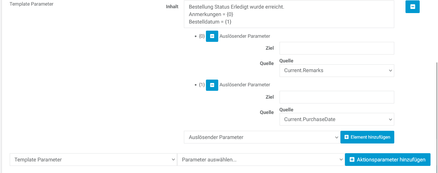The width and height of the screenshot is (438, 173).
Task: Expand the Auslösender Parameter element type dropdown
Action: (262, 137)
